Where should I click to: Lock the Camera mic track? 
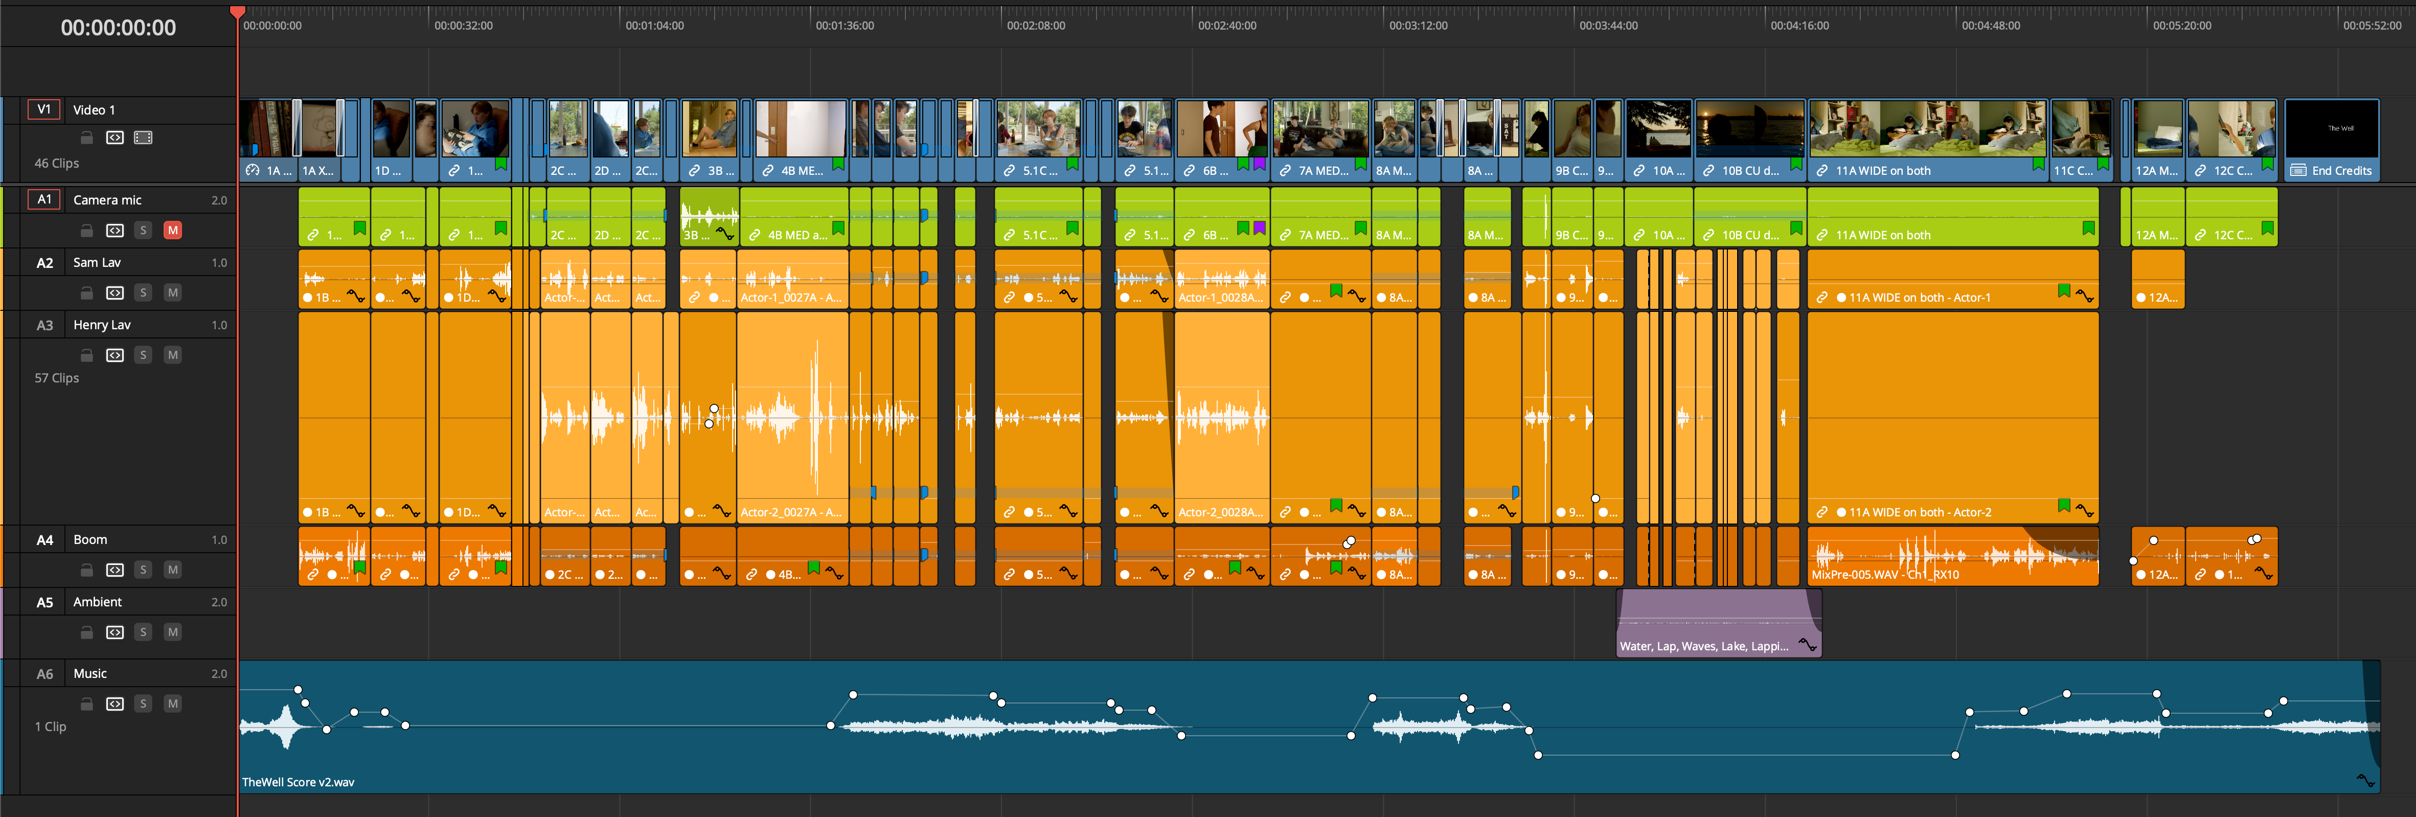pos(86,231)
